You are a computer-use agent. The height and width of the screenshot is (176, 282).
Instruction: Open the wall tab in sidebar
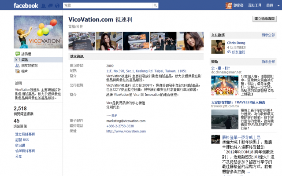point(26,54)
